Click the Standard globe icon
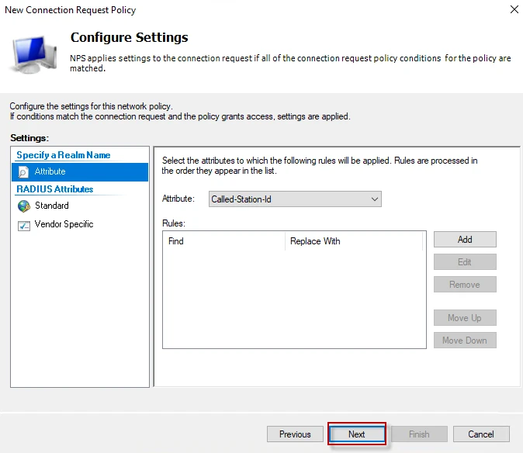The height and width of the screenshot is (453, 523). 23,206
